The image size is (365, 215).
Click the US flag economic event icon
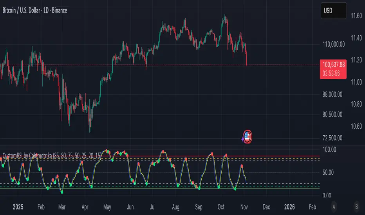point(247,136)
